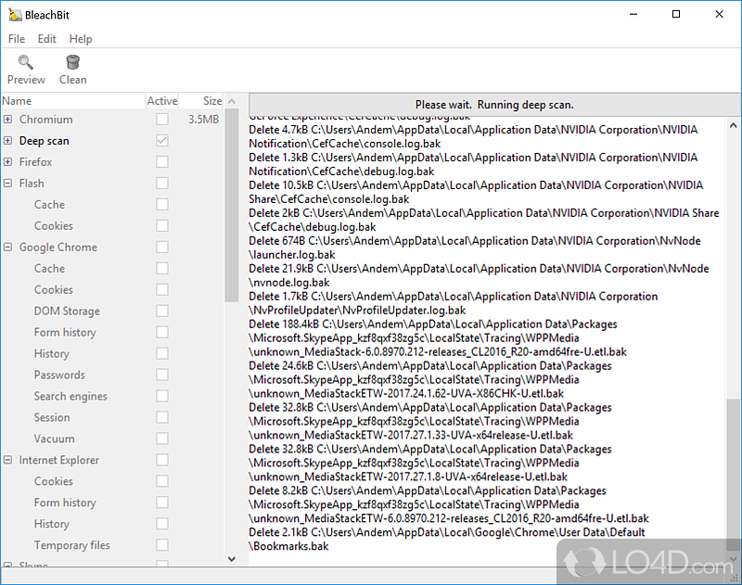This screenshot has width=742, height=585.
Task: Enable the Chromium checkbox
Action: click(162, 120)
